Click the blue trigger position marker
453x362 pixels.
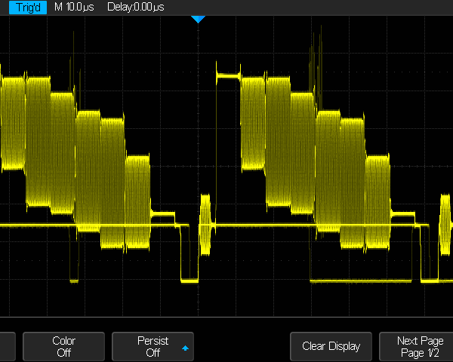pyautogui.click(x=198, y=19)
